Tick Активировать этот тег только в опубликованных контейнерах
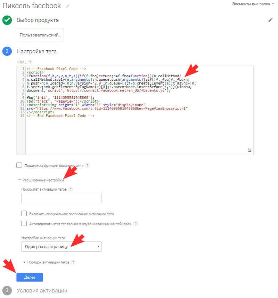This screenshot has width=278, height=298. click(x=24, y=223)
